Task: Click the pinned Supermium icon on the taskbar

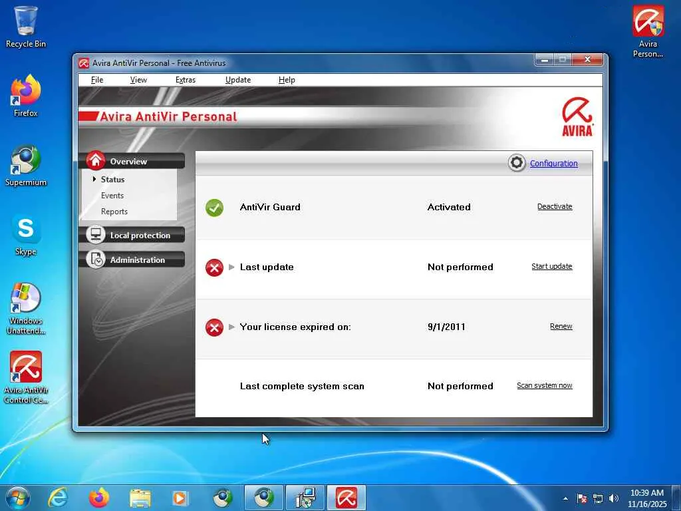Action: [x=222, y=498]
